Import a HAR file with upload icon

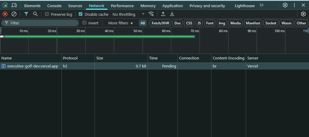click(163, 14)
